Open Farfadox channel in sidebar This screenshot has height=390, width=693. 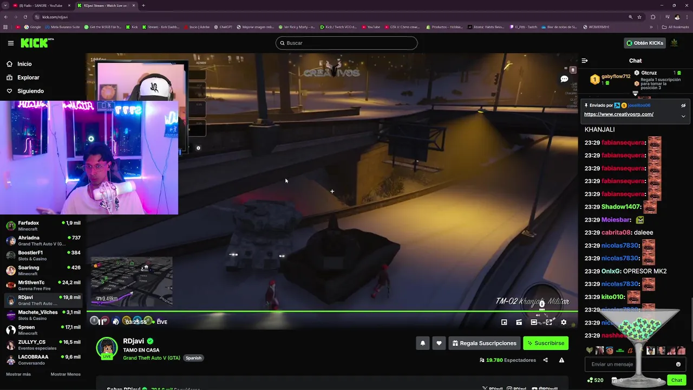tap(43, 225)
